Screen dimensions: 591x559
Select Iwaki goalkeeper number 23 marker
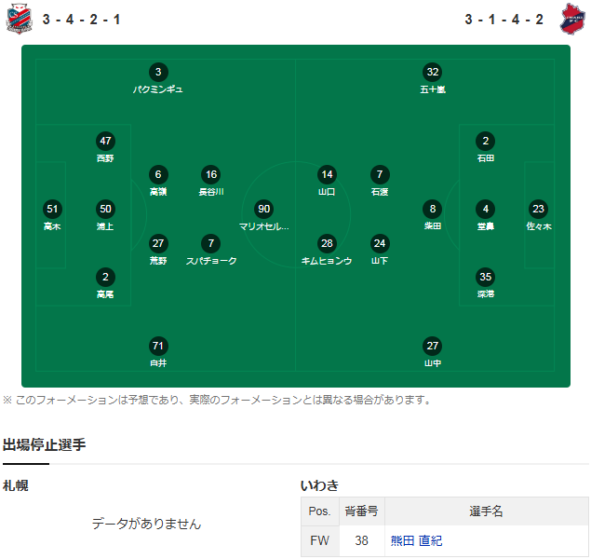[x=538, y=209]
